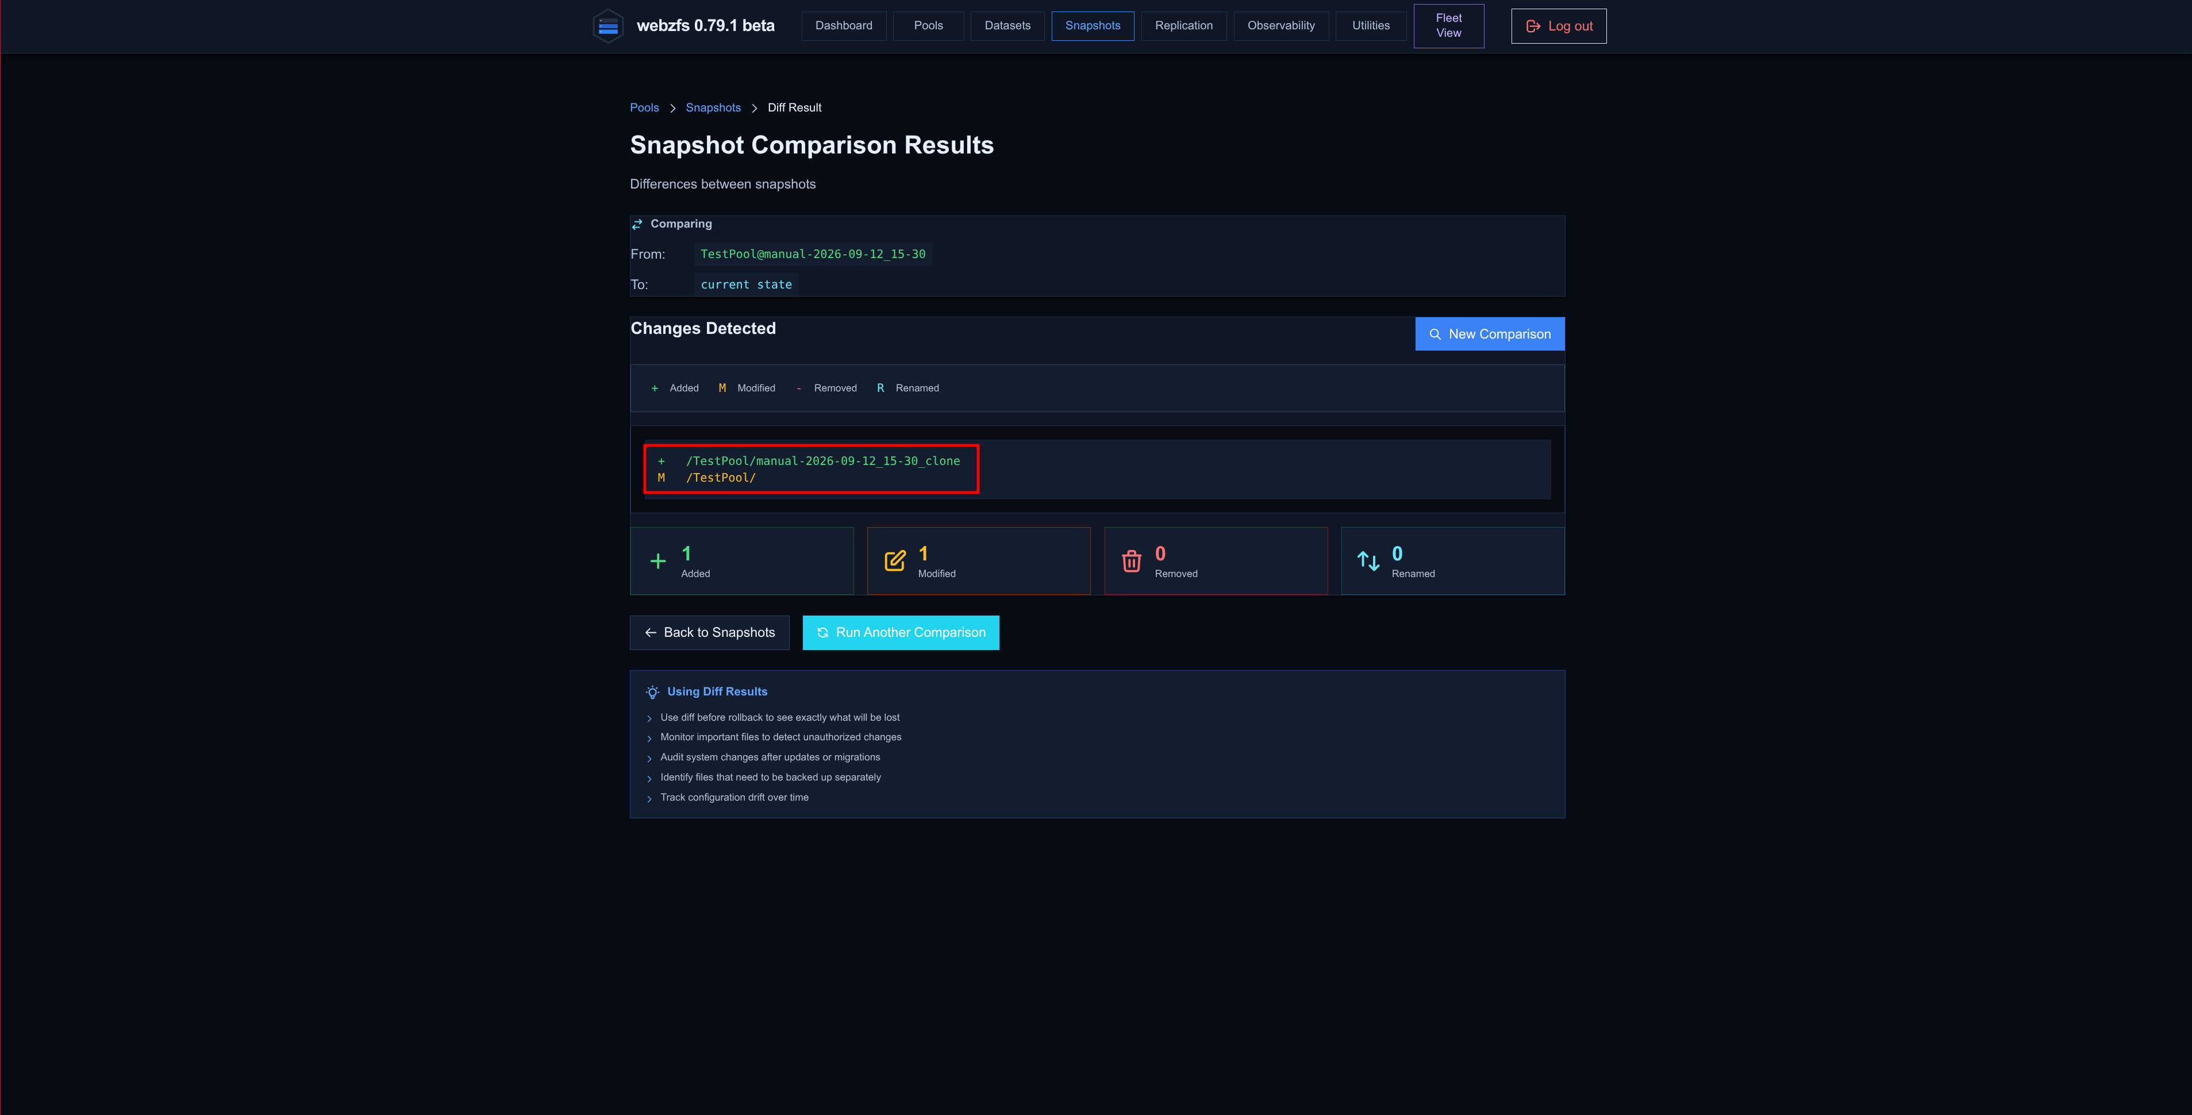Click the yellow pencil Modified icon

895,561
